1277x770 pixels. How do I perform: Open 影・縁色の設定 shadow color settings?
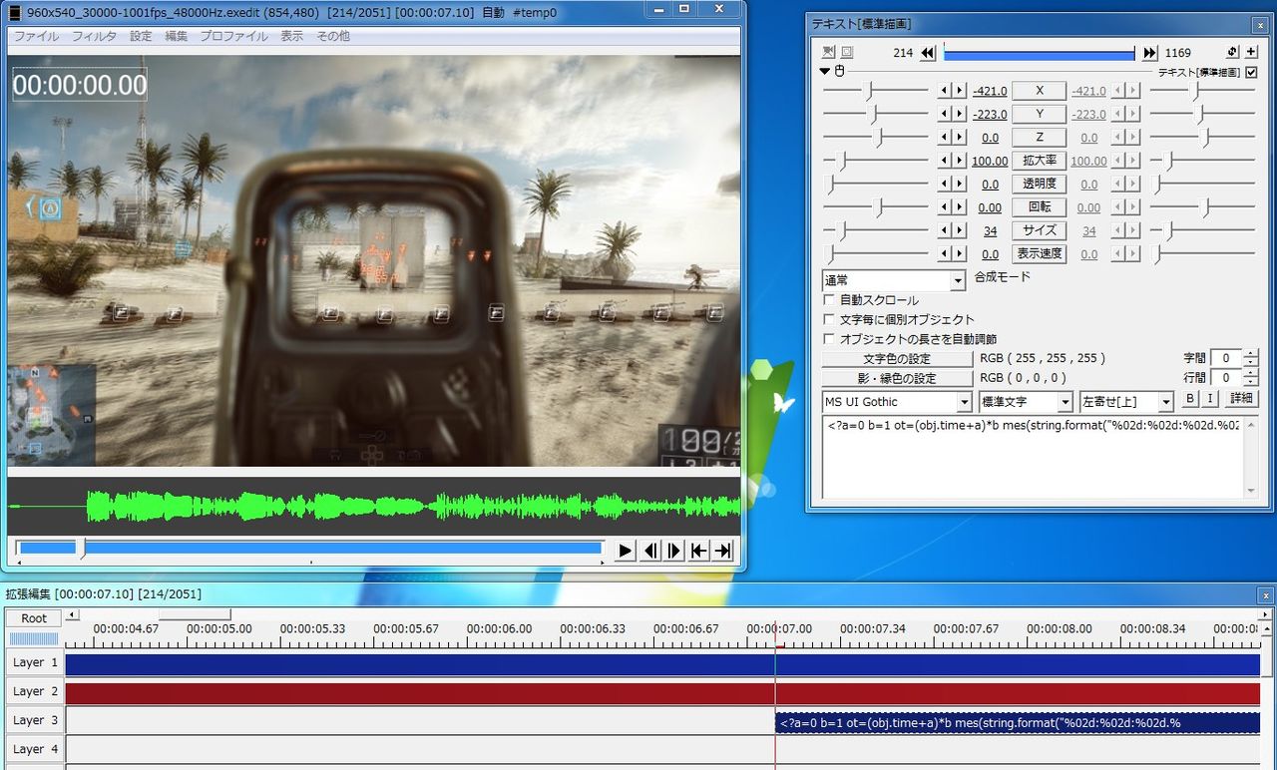pos(897,379)
